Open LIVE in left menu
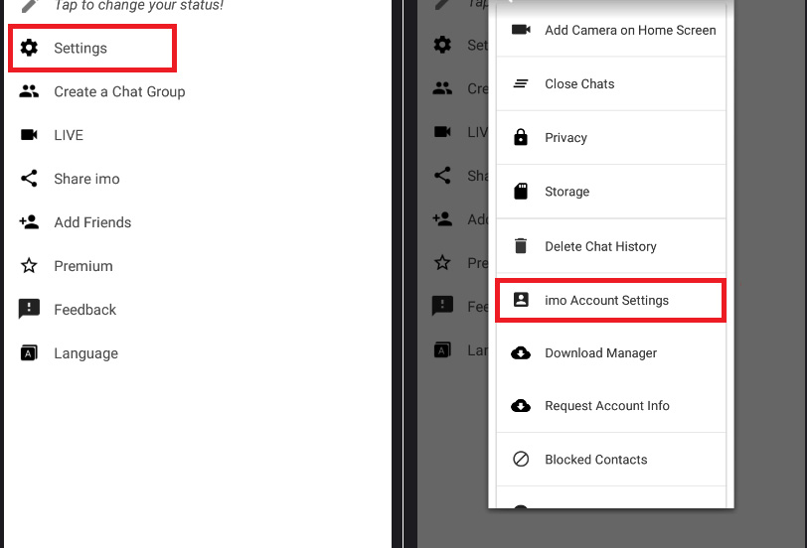 [69, 135]
